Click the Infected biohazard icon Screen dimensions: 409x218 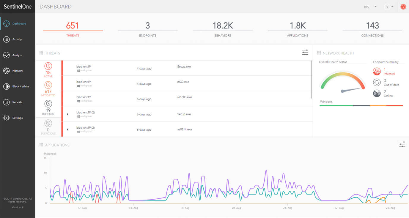point(377,71)
